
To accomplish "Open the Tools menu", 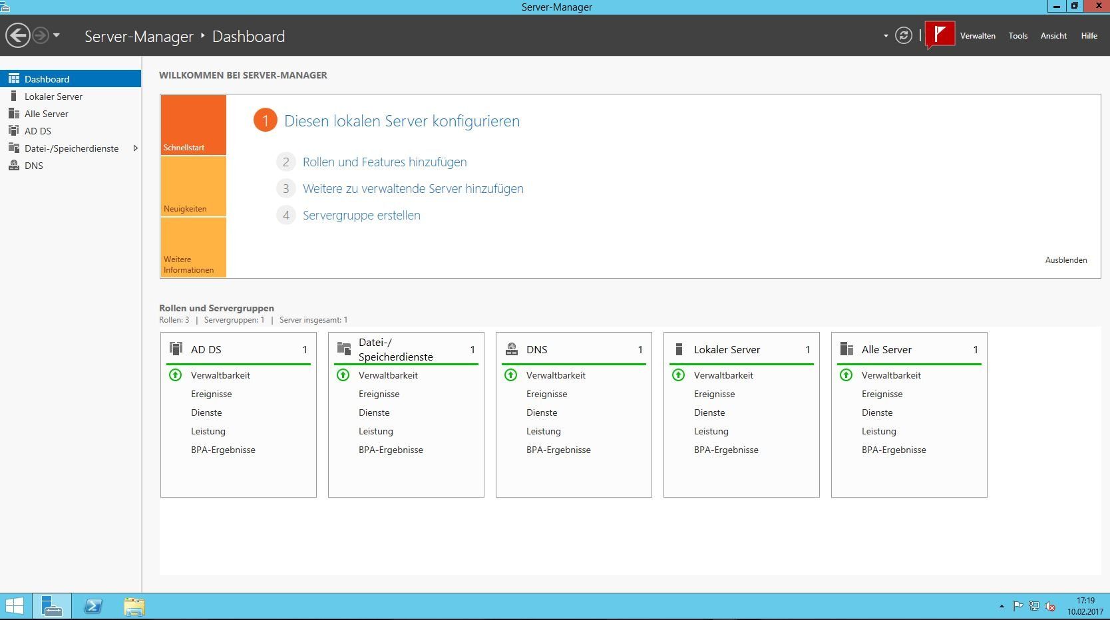I will point(1017,36).
